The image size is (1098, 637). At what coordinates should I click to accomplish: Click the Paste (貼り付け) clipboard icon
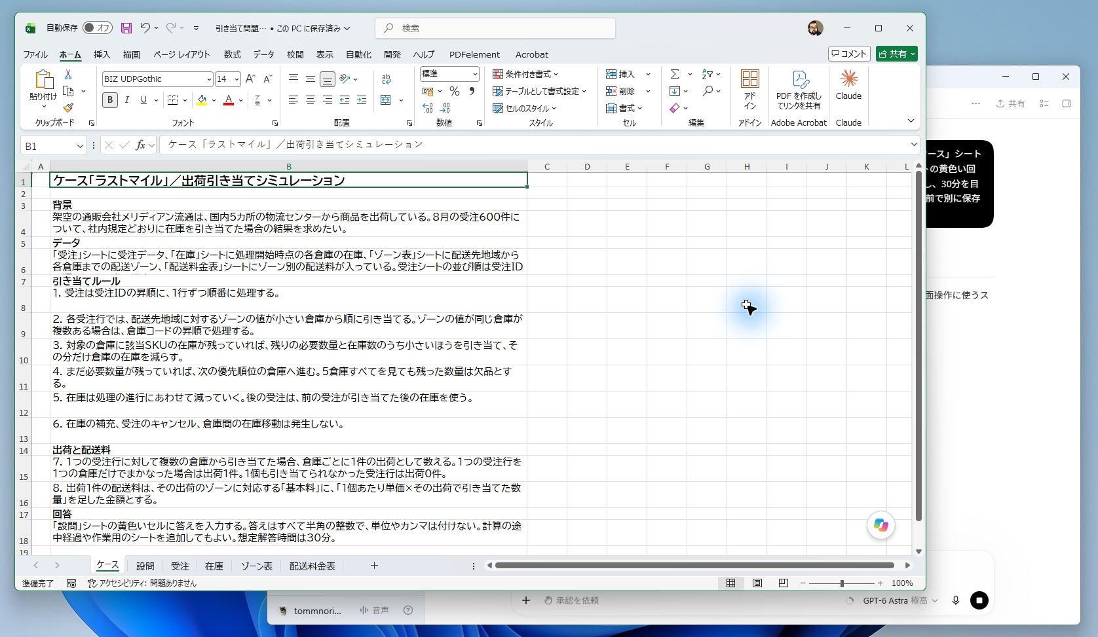coord(43,80)
